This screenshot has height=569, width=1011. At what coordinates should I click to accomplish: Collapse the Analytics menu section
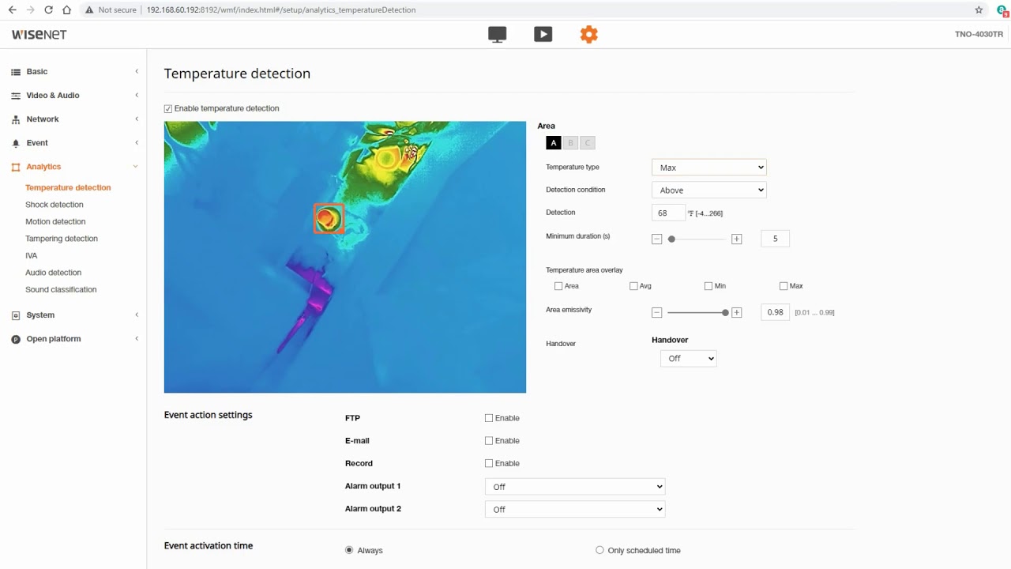tap(136, 167)
